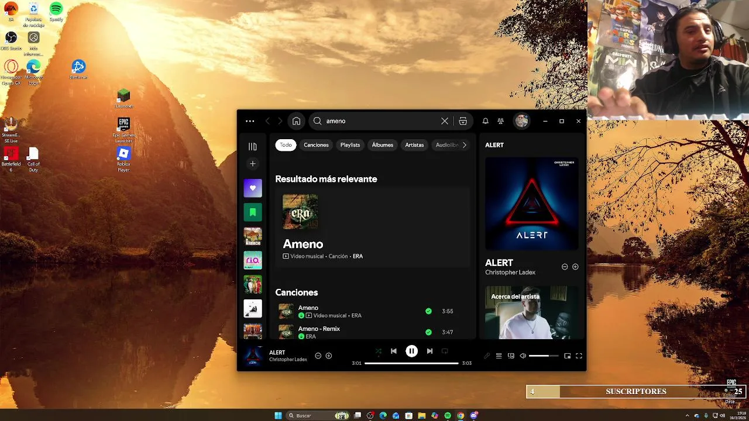Viewport: 749px width, 421px height.
Task: Open Epic Games Launcher desktop shortcut
Action: [123, 130]
